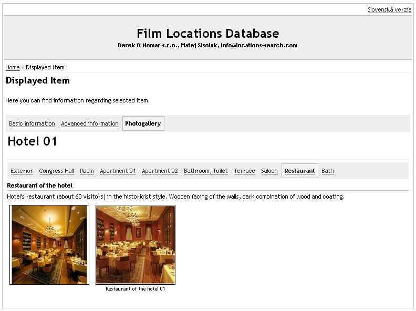Go to the Home breadcrumb link
This screenshot has height=311, width=416.
click(13, 67)
